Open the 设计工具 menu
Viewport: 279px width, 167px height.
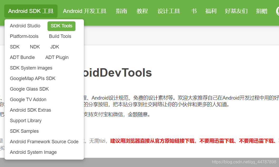(169, 11)
